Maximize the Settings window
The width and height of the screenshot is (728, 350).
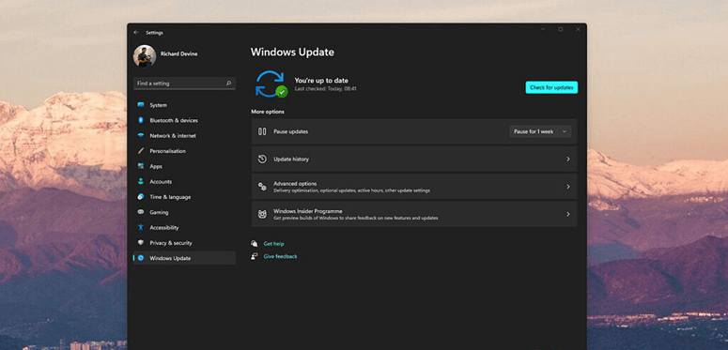point(561,29)
